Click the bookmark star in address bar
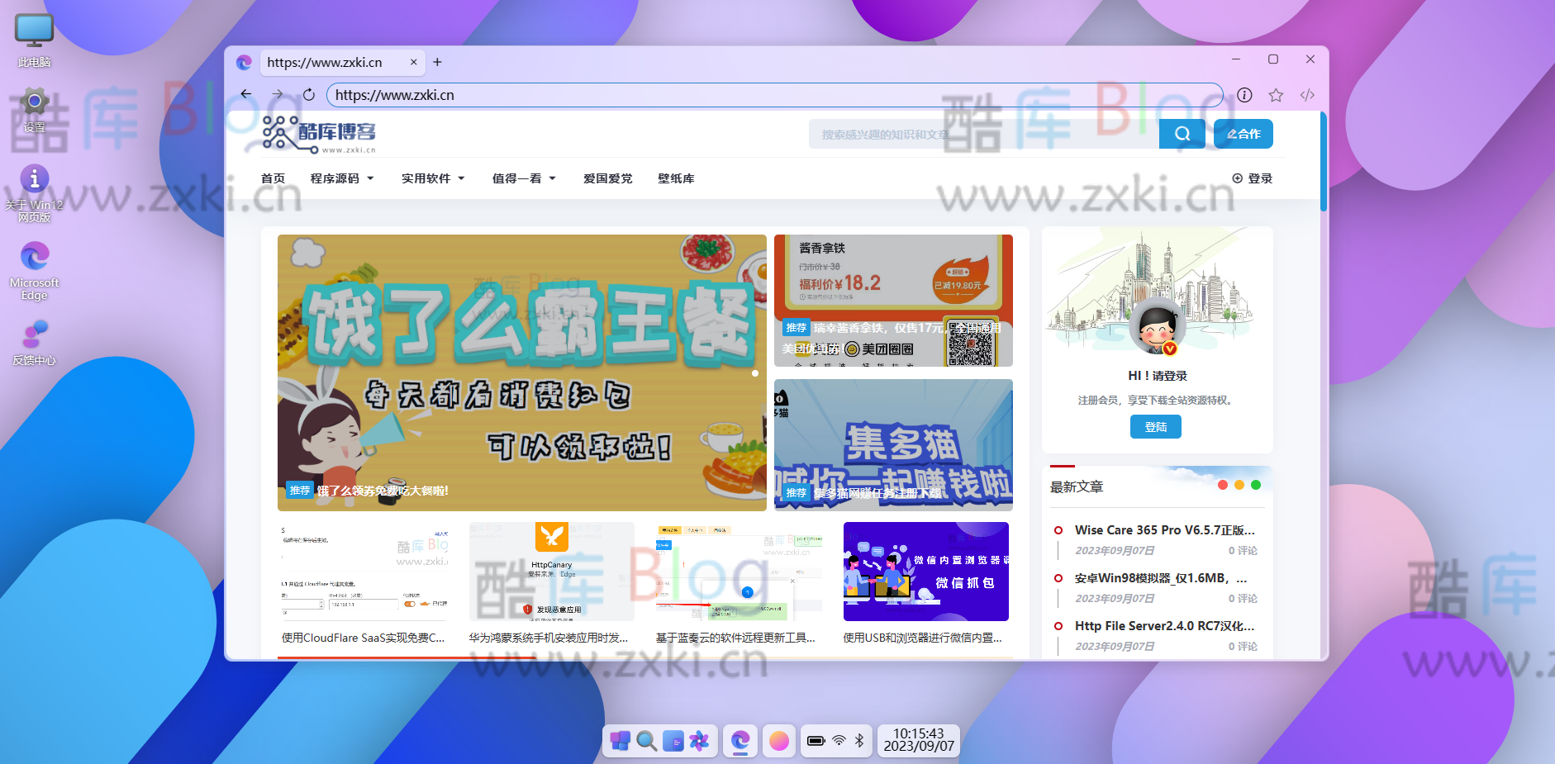 pyautogui.click(x=1277, y=95)
